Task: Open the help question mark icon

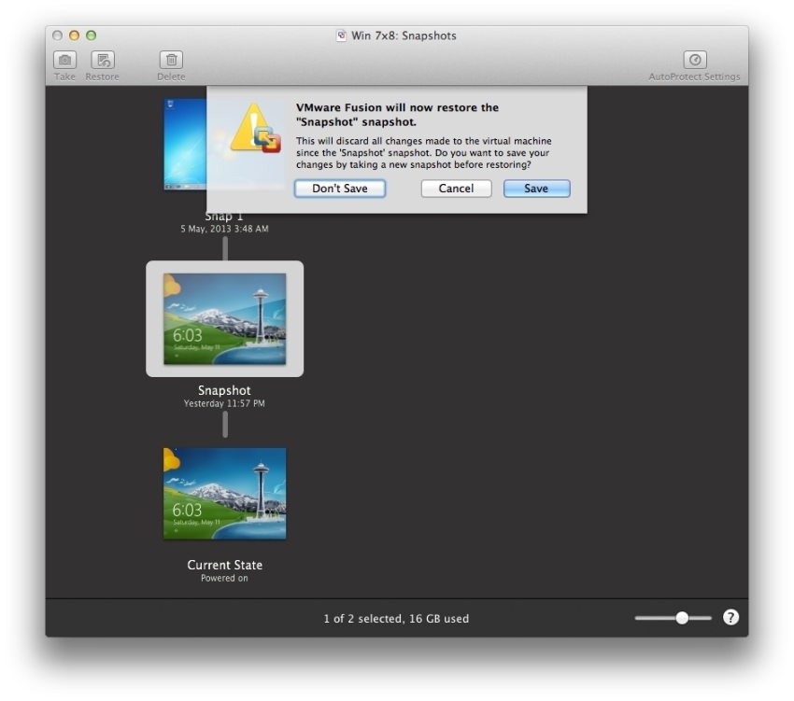Action: tap(730, 617)
